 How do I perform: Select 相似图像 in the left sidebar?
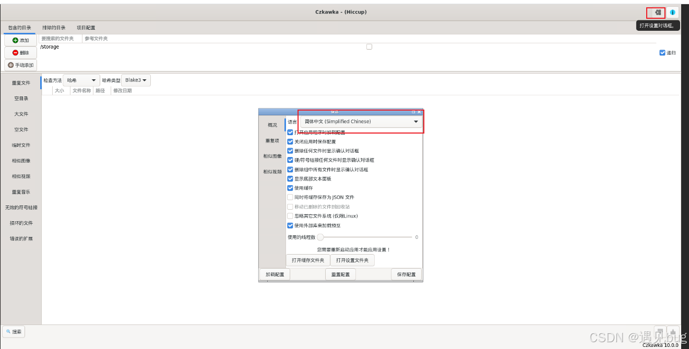21,161
